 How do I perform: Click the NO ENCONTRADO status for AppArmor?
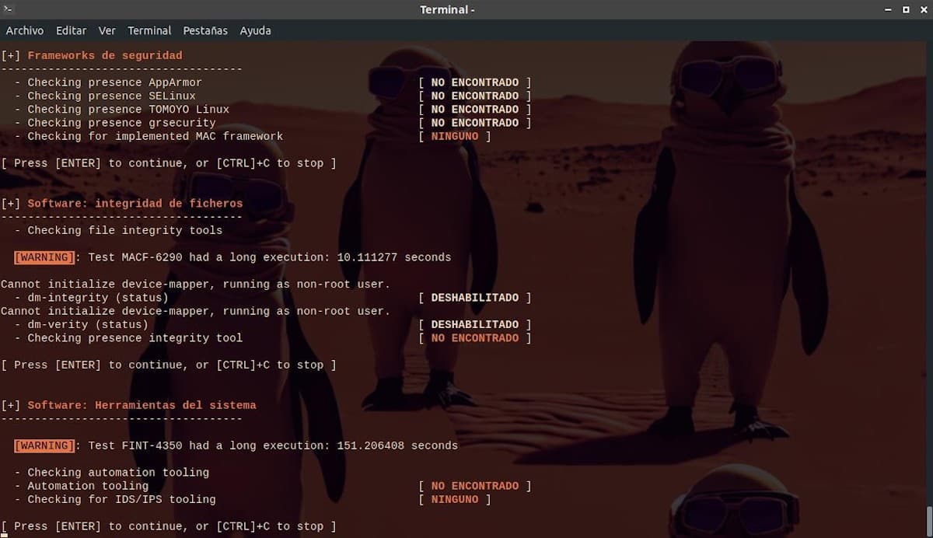point(474,82)
